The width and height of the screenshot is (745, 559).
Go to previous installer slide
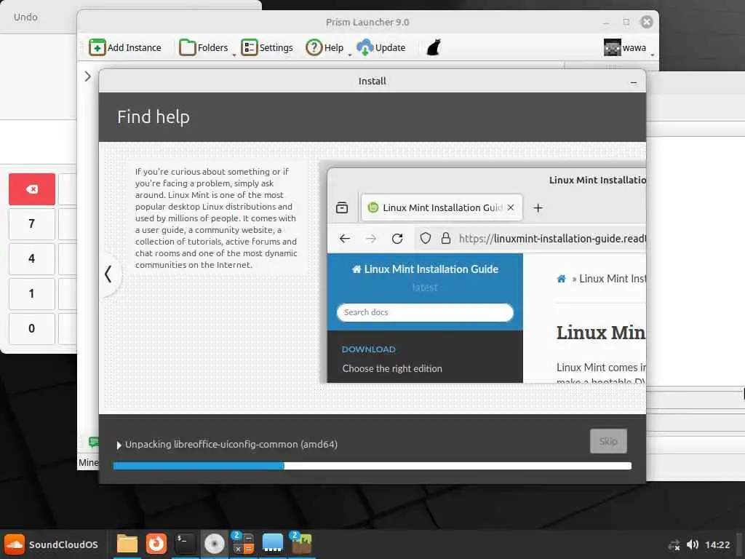[x=108, y=274]
